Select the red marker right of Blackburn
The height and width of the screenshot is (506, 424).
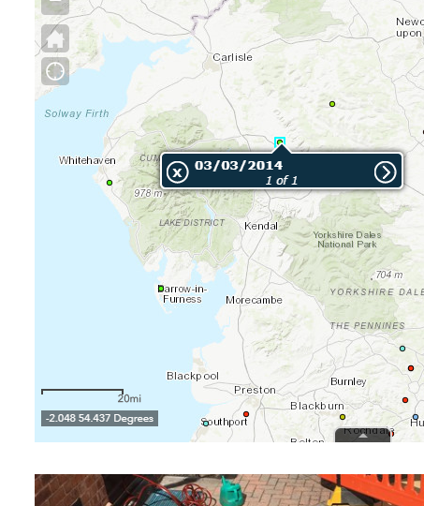(405, 400)
